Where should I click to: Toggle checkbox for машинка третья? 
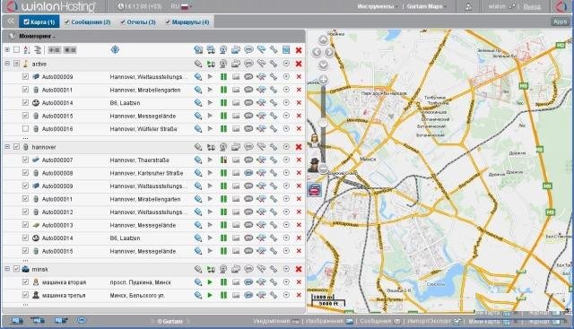coord(25,295)
